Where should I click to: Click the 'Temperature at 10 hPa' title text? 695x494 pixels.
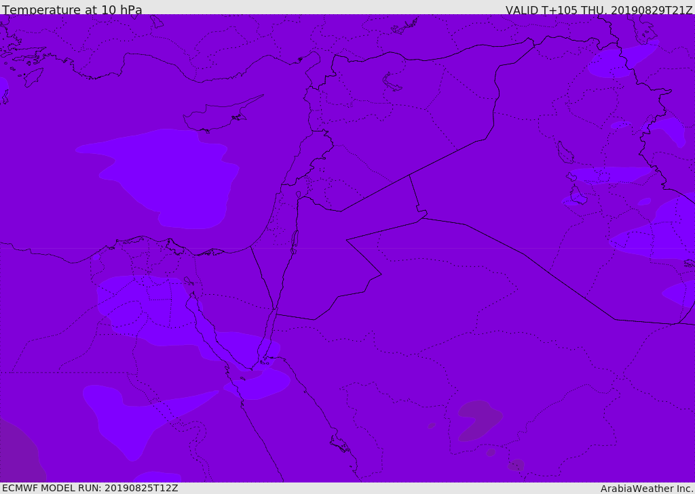tap(72, 9)
